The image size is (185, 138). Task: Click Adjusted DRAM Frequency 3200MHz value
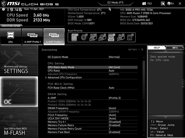114,112
